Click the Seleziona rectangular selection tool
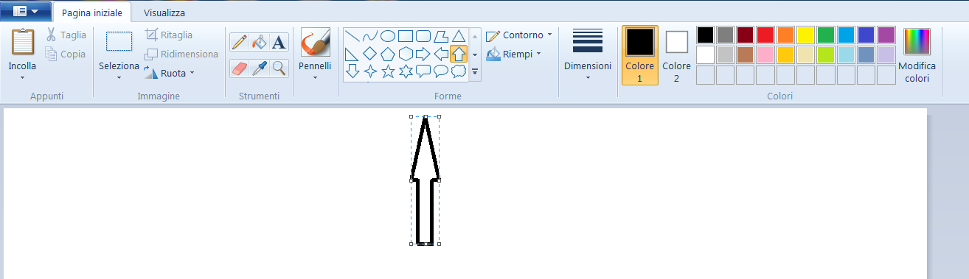This screenshot has width=969, height=279. click(x=119, y=41)
